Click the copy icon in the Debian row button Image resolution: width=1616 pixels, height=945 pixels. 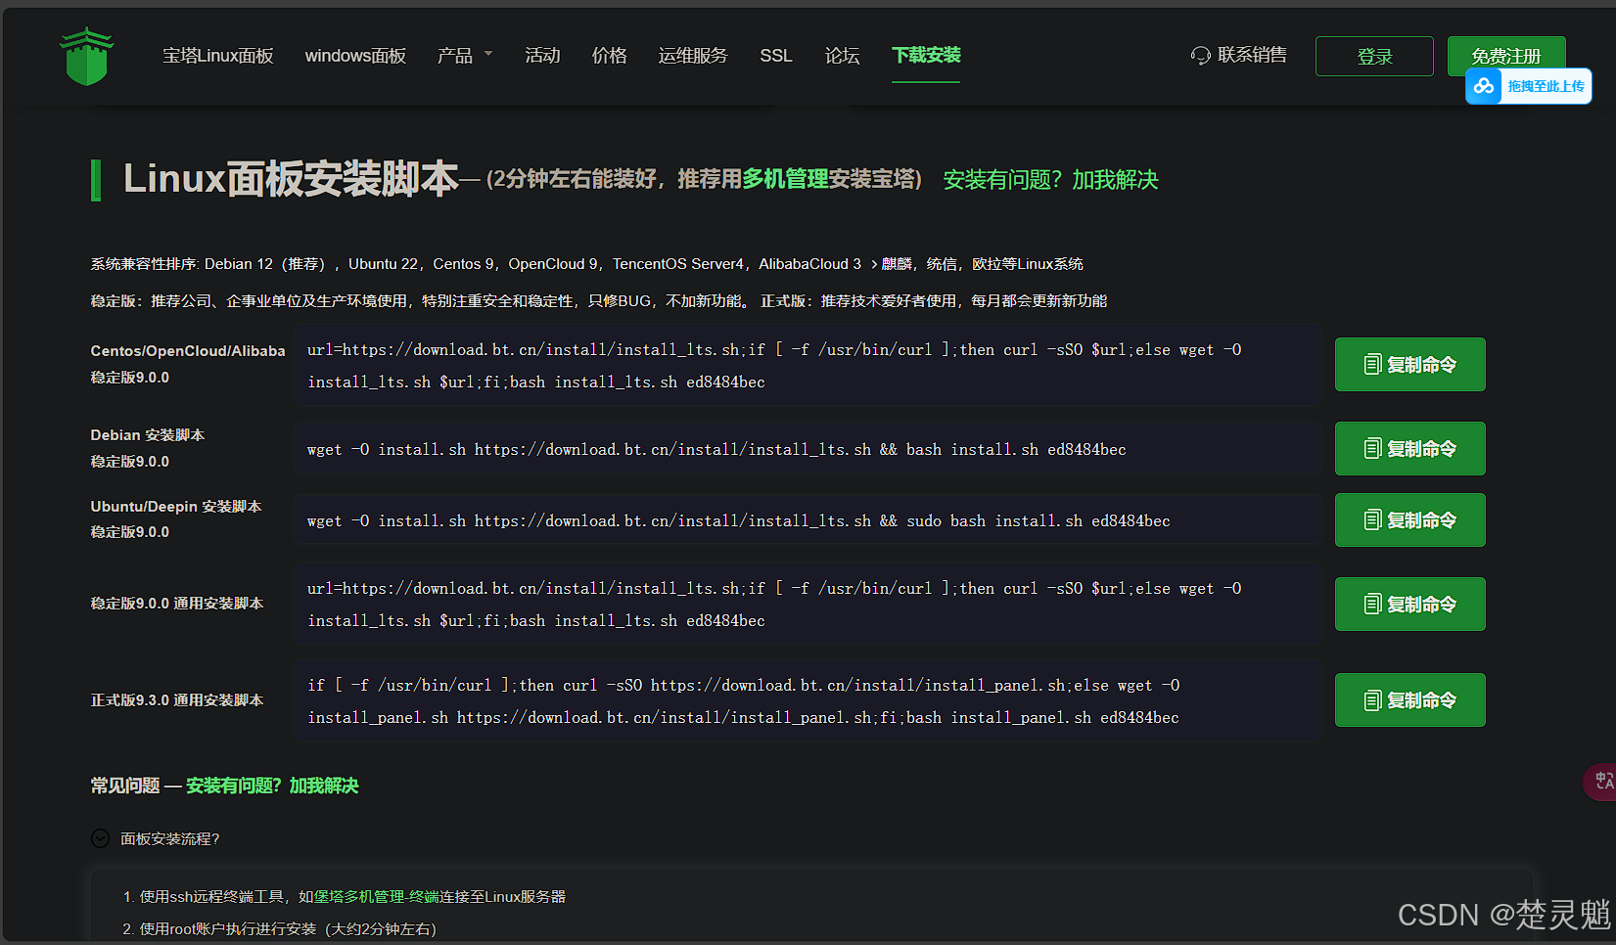tap(1372, 449)
